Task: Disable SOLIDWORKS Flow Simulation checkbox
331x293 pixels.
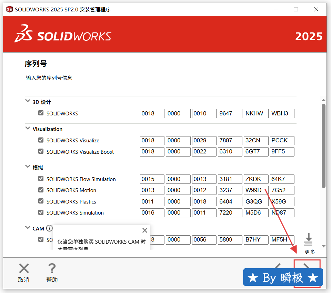Action: (41, 179)
